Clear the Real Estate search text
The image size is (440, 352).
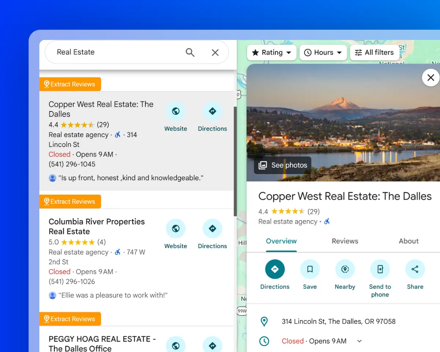click(215, 52)
